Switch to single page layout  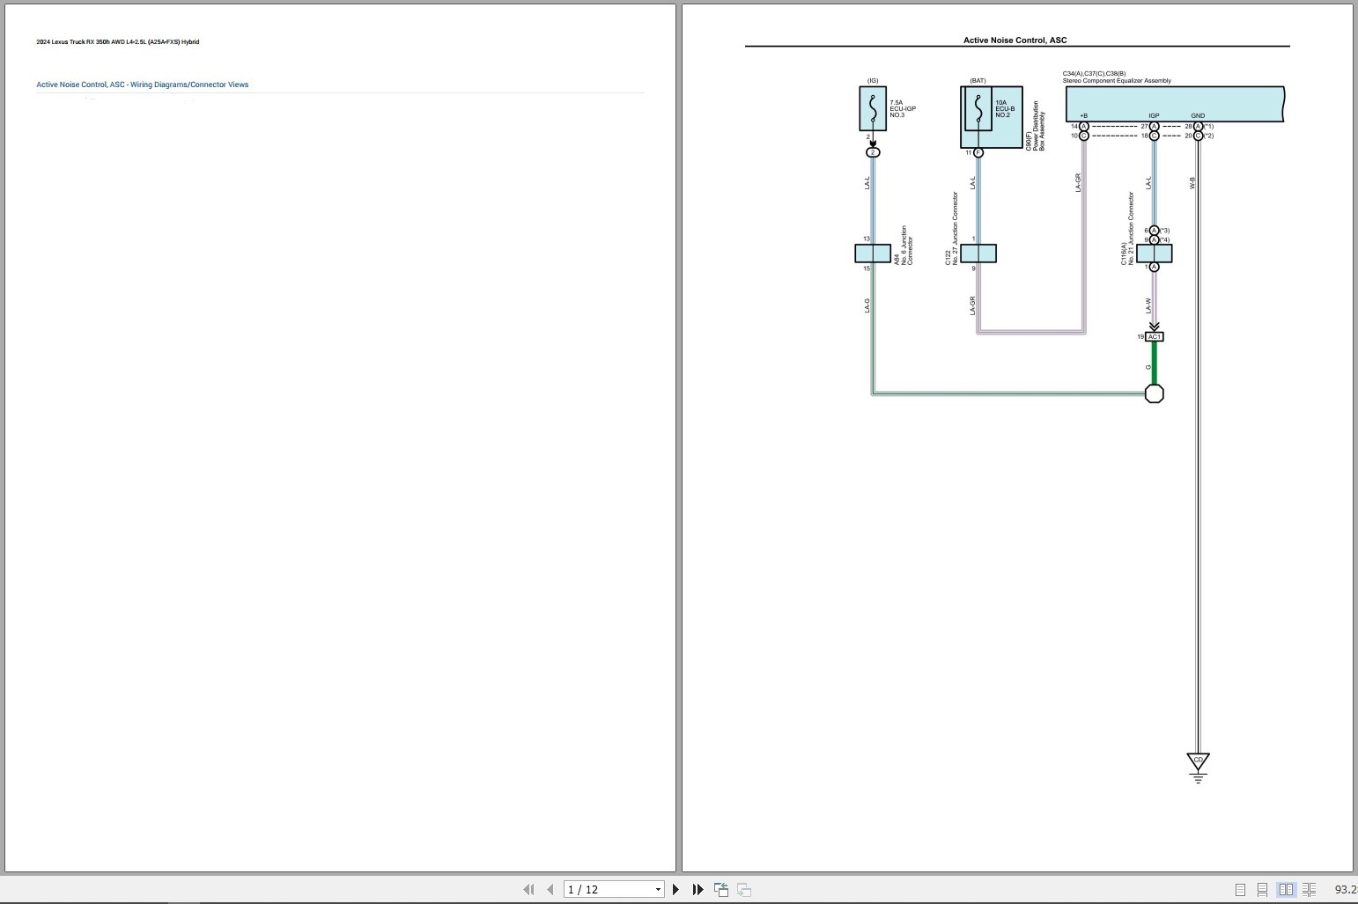(1243, 889)
